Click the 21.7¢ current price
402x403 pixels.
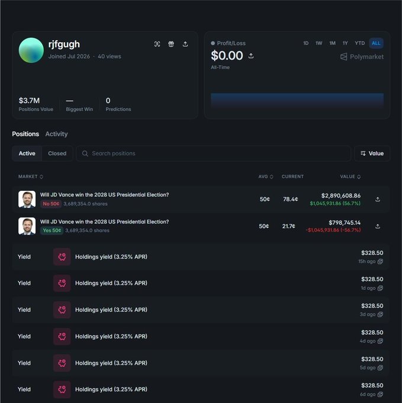click(x=288, y=226)
